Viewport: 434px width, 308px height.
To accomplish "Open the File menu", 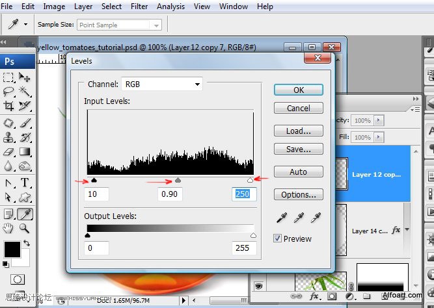I will coord(7,6).
